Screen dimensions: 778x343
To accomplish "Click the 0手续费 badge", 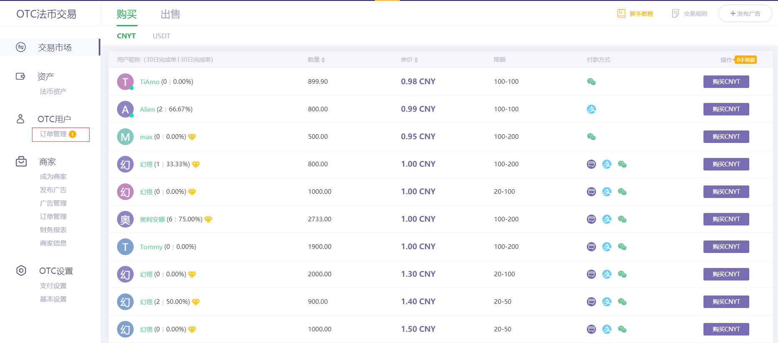I will coord(746,60).
